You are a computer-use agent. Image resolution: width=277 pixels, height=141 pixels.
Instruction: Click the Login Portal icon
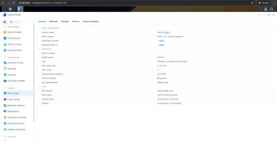point(5,99)
